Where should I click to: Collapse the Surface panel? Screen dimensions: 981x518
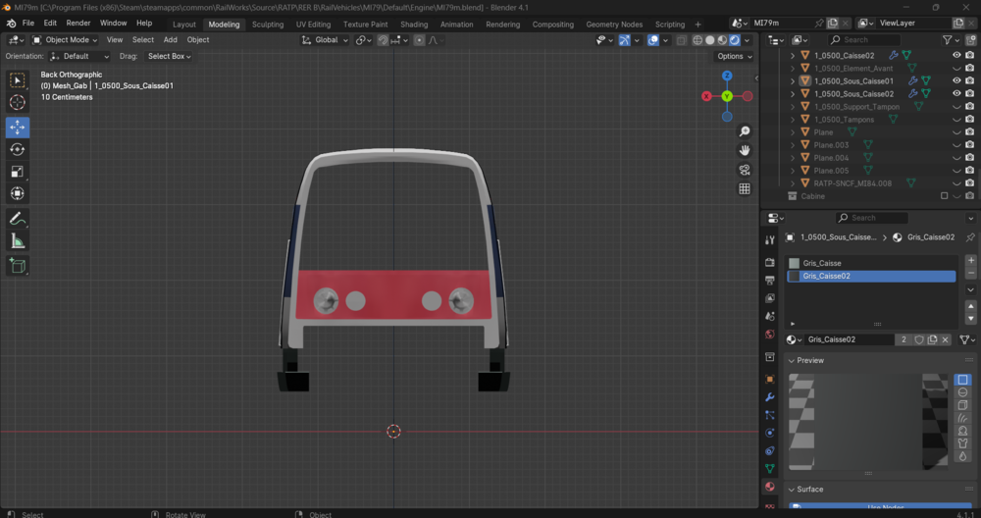click(x=792, y=490)
